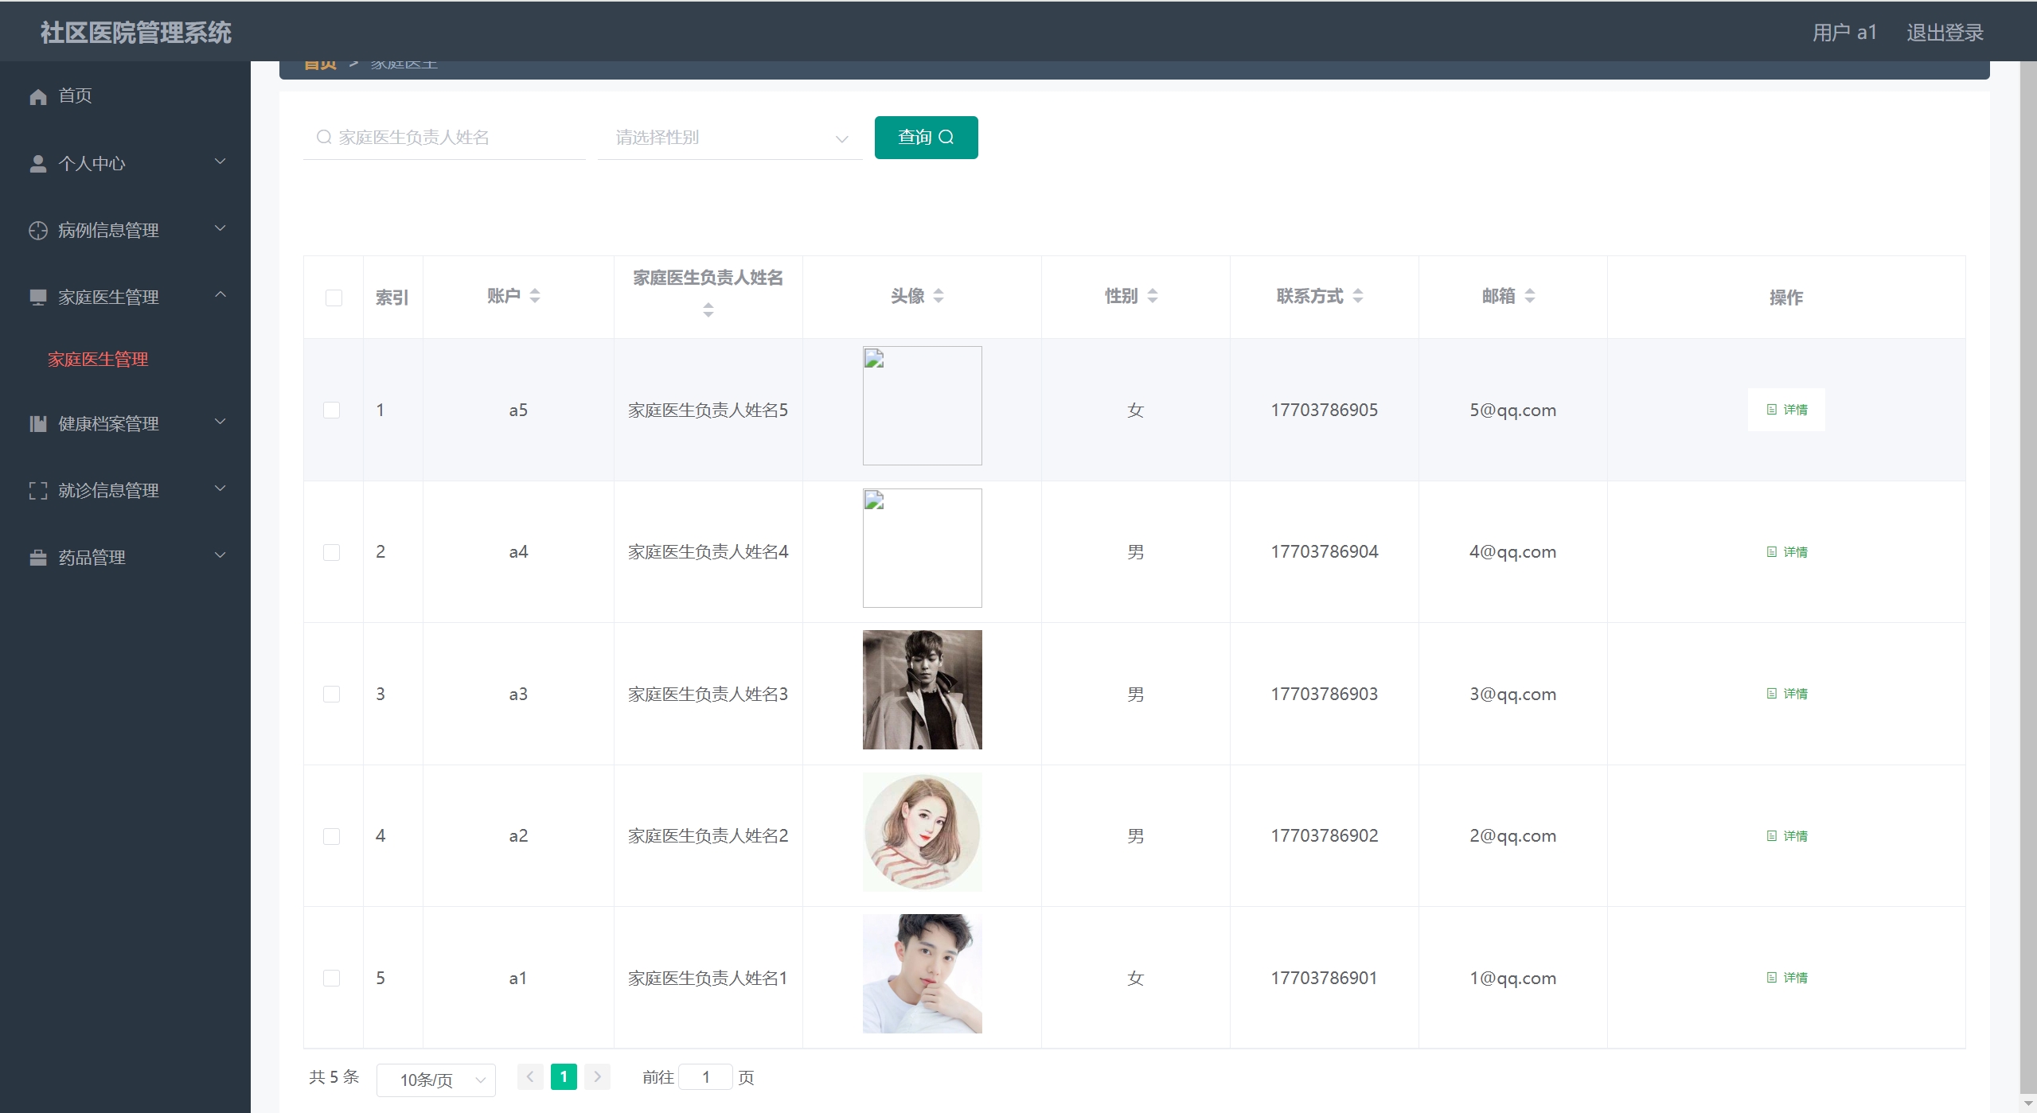The height and width of the screenshot is (1113, 2037).
Task: Click the crosshair icon beside 病例信息管理
Action: pos(37,231)
